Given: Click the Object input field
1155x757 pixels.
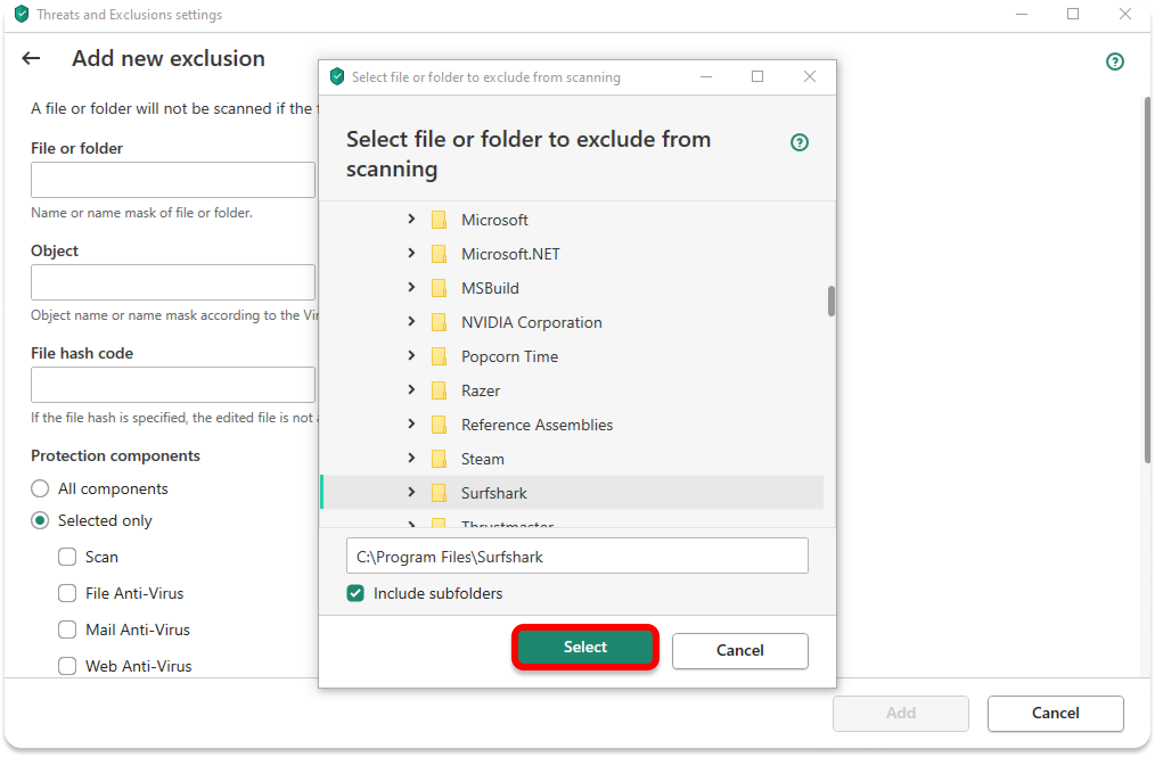Looking at the screenshot, I should click(x=173, y=282).
